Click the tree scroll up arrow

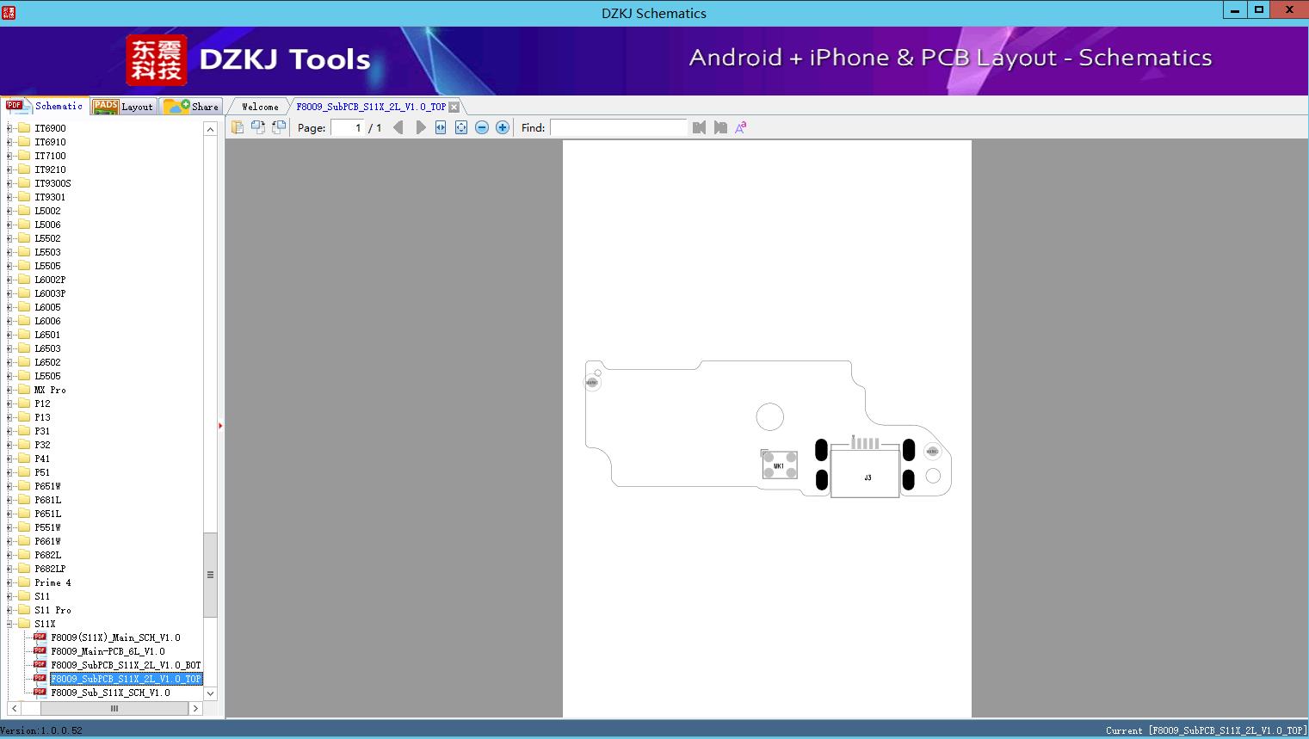[210, 129]
